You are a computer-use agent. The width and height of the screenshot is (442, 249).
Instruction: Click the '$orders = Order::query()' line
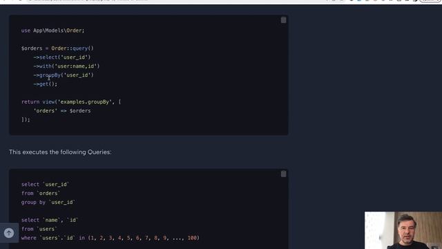(57, 48)
